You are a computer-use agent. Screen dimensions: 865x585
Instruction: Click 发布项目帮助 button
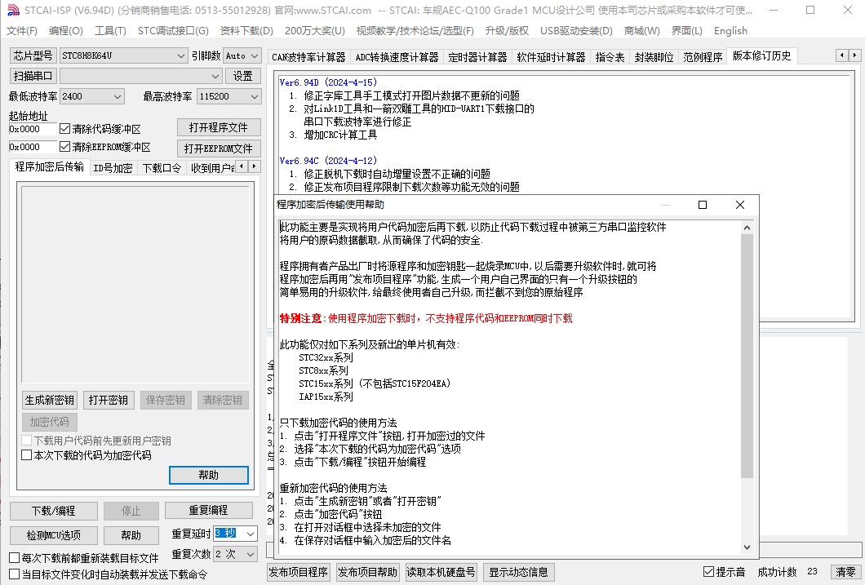pos(367,572)
